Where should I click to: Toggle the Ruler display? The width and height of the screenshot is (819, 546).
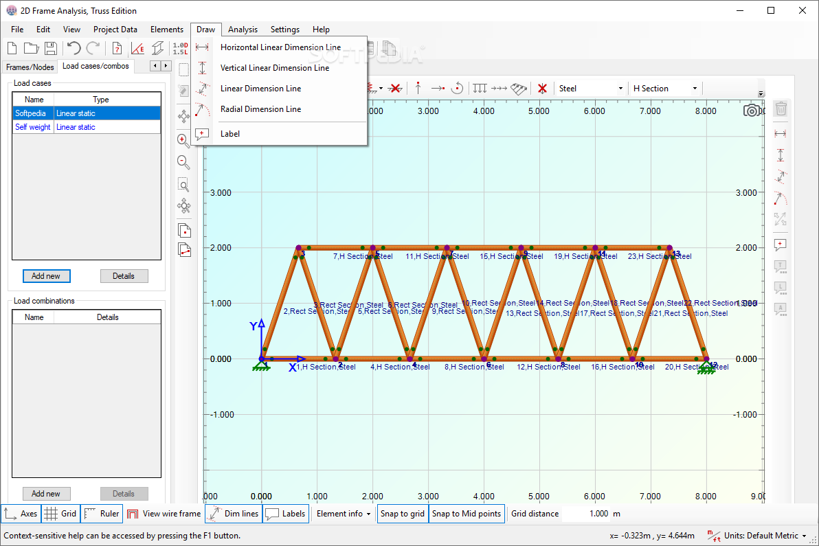pyautogui.click(x=102, y=514)
